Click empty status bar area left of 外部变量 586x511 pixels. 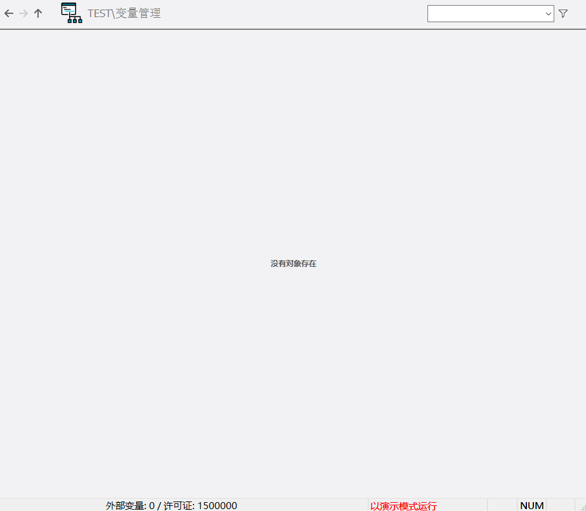click(51, 505)
